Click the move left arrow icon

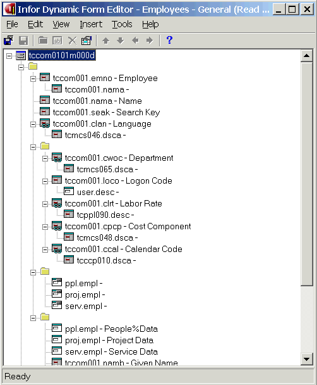135,41
